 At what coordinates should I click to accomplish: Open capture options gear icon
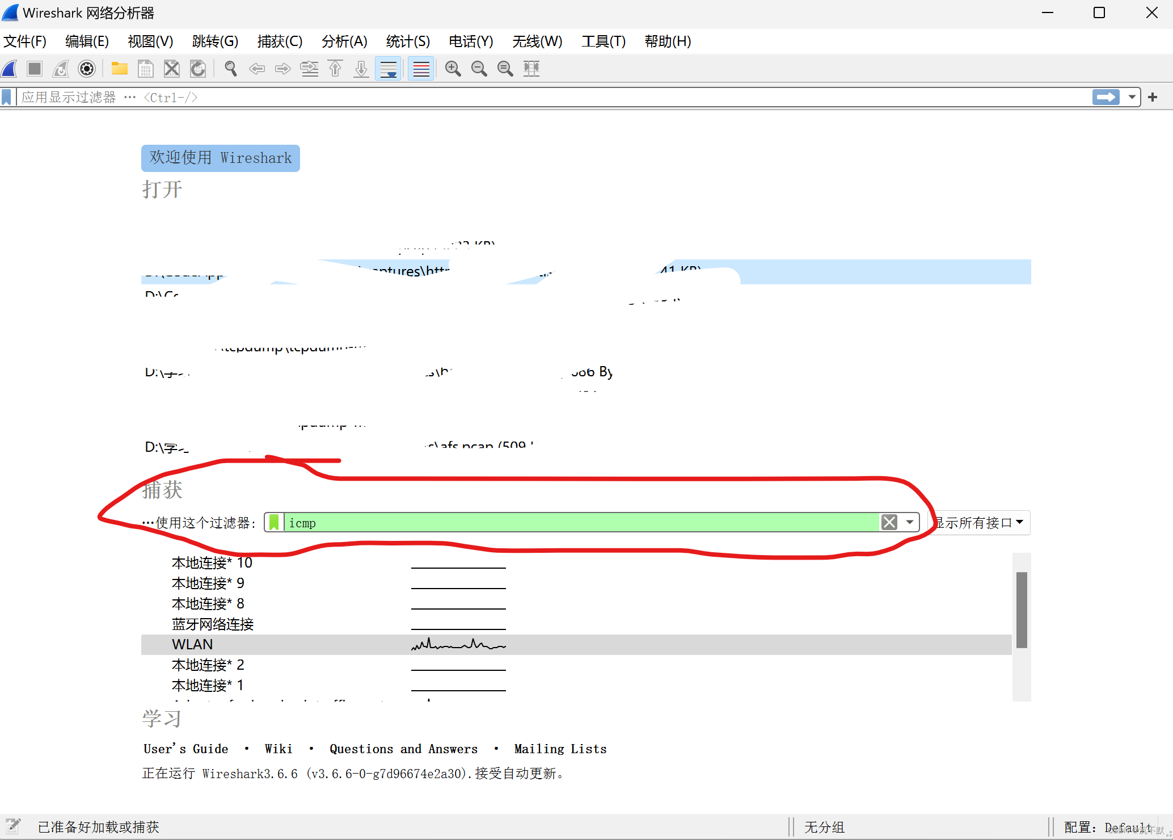[x=87, y=69]
